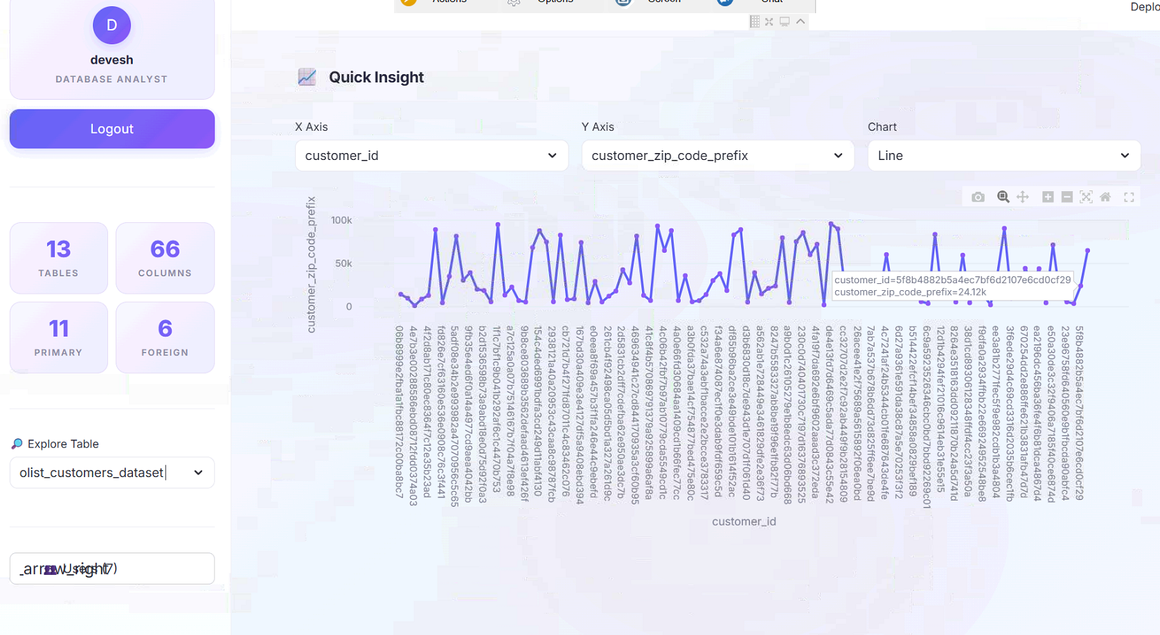
Task: Reset chart axes with home icon
Action: click(x=1105, y=197)
